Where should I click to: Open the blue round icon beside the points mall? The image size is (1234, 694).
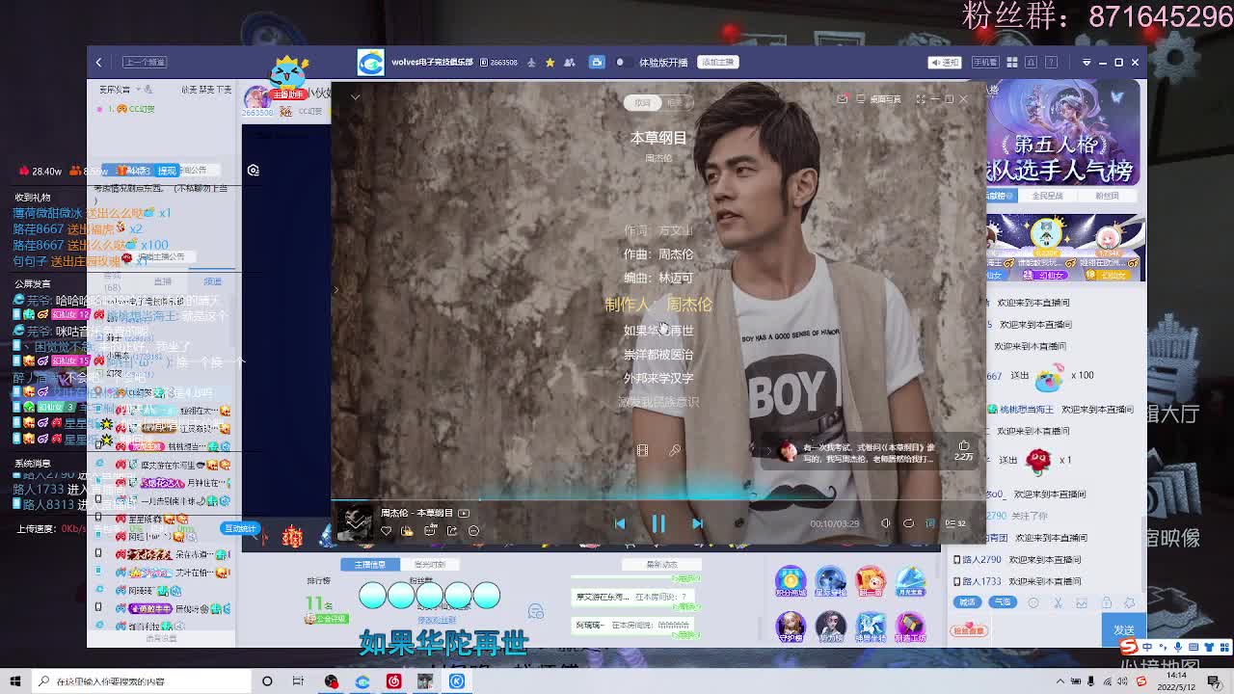[x=830, y=581]
